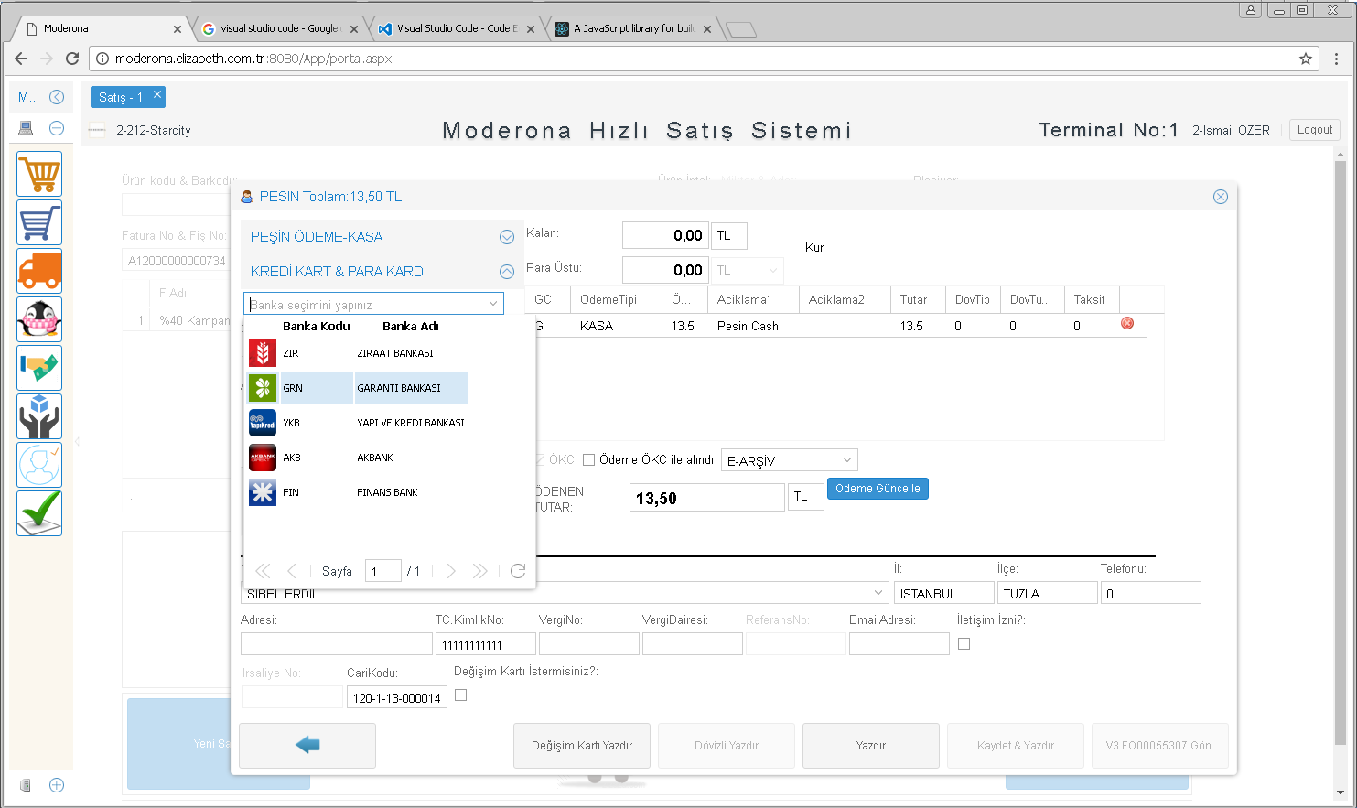Click the İlçe field showing TUZLA

click(1048, 593)
